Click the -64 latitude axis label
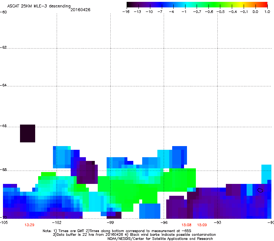The width and height of the screenshot is (274, 241). coord(3,85)
